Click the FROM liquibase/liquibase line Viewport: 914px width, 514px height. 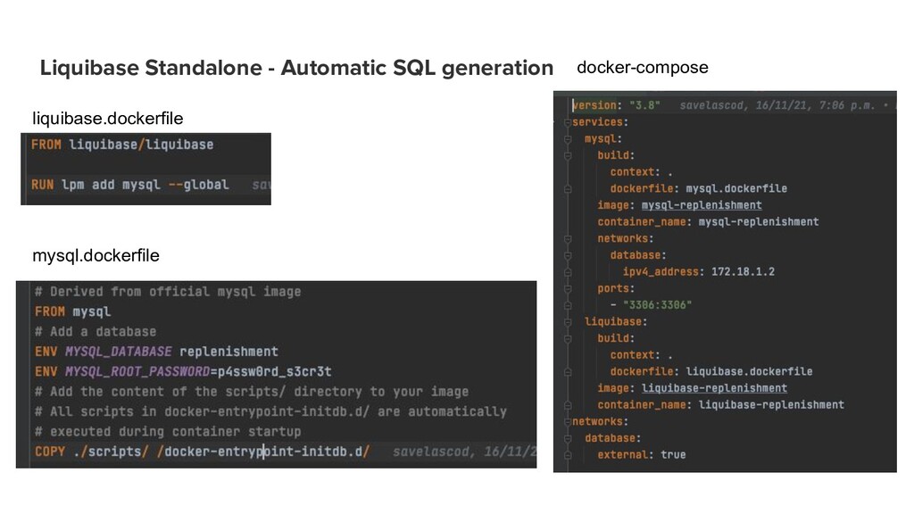pos(122,145)
